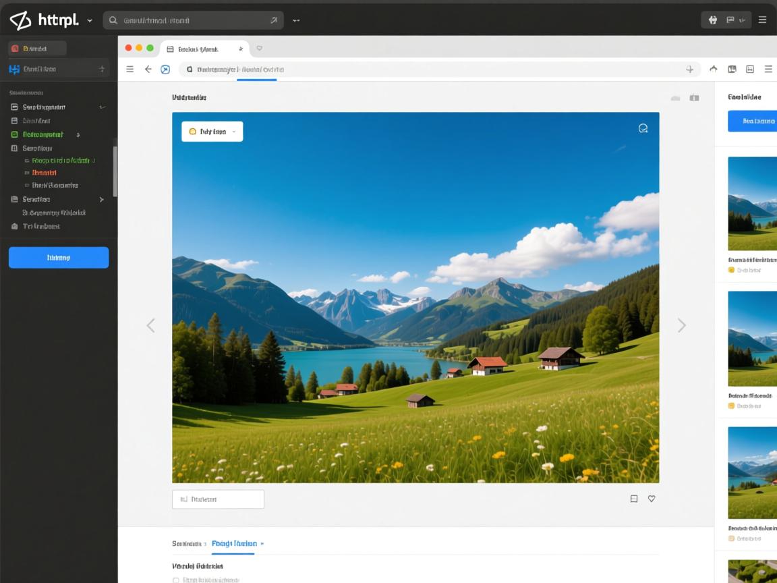Screen dimensions: 777x583
Task: Click the zoom icon on landscape image
Action: coord(643,128)
